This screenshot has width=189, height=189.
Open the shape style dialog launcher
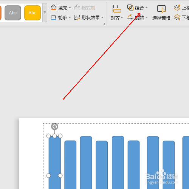click(104, 24)
